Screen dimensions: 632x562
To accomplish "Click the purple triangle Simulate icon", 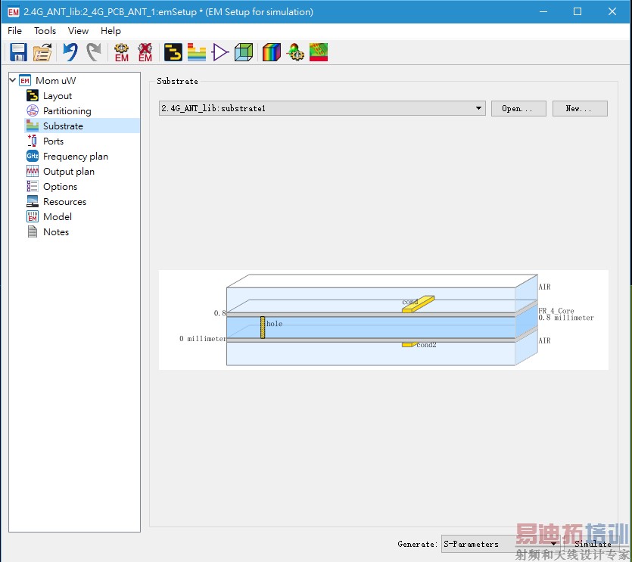I will [x=220, y=52].
